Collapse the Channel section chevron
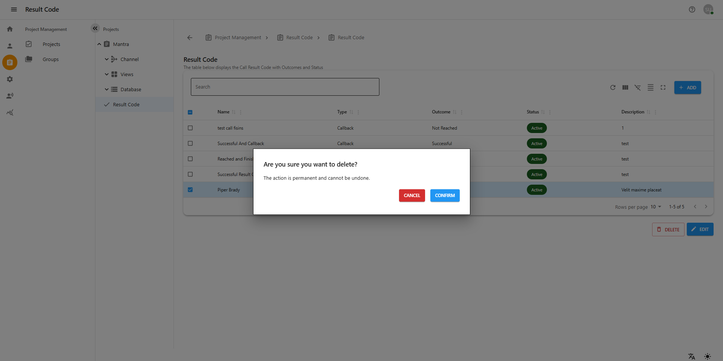This screenshot has width=723, height=361. 107,59
